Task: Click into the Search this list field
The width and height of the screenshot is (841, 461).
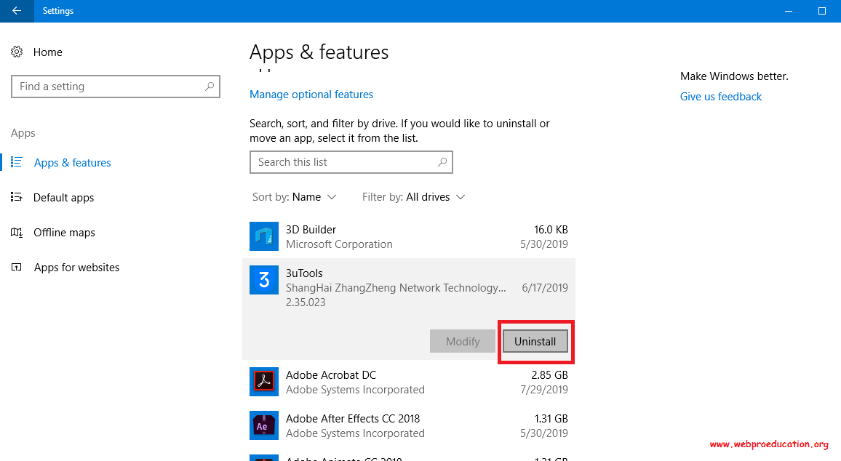Action: click(x=342, y=162)
